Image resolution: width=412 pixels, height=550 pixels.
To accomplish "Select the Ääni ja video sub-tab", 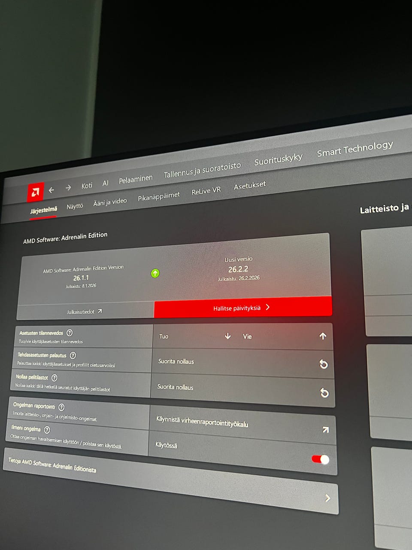I will click(110, 202).
